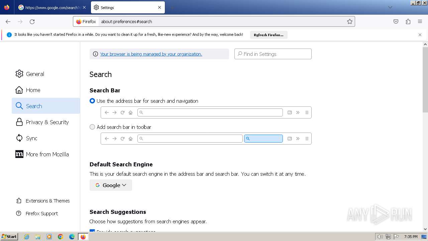
Task: Click the volume icon in system tray
Action: [380, 237]
